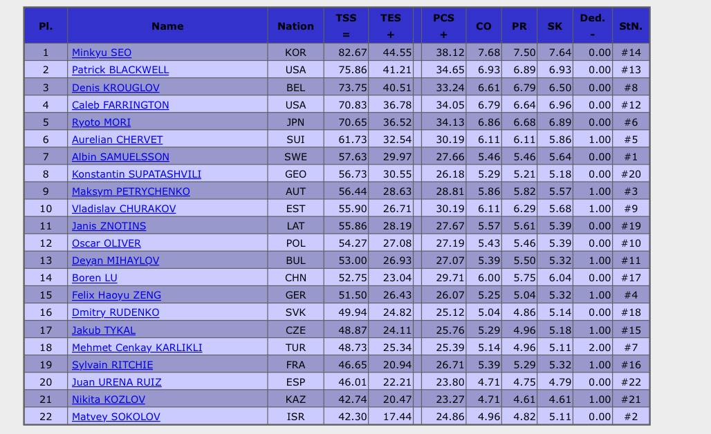The width and height of the screenshot is (711, 434).
Task: Open Felix Haoyu ZENG's profile
Action: (116, 295)
